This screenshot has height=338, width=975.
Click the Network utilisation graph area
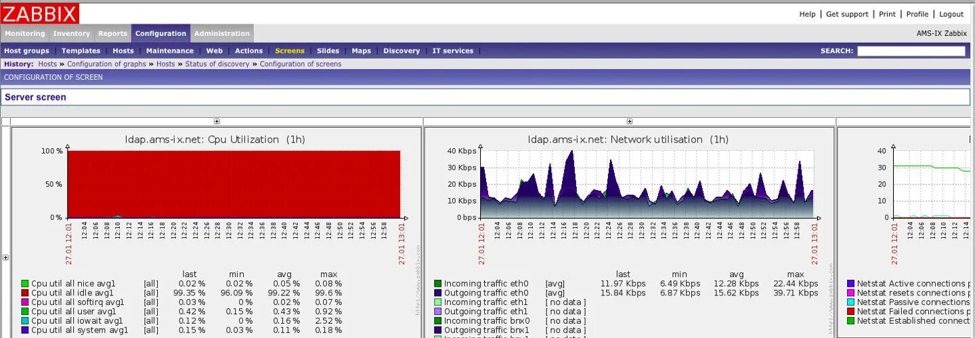pos(647,184)
